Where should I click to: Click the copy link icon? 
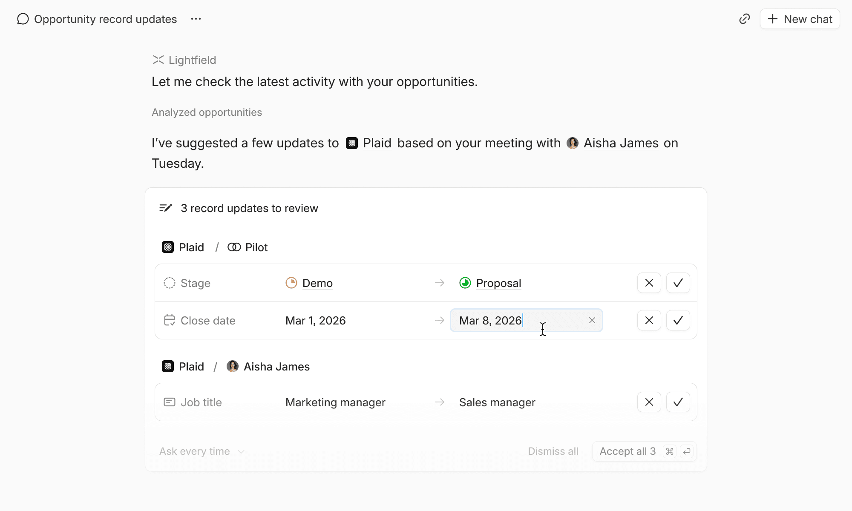click(x=744, y=19)
